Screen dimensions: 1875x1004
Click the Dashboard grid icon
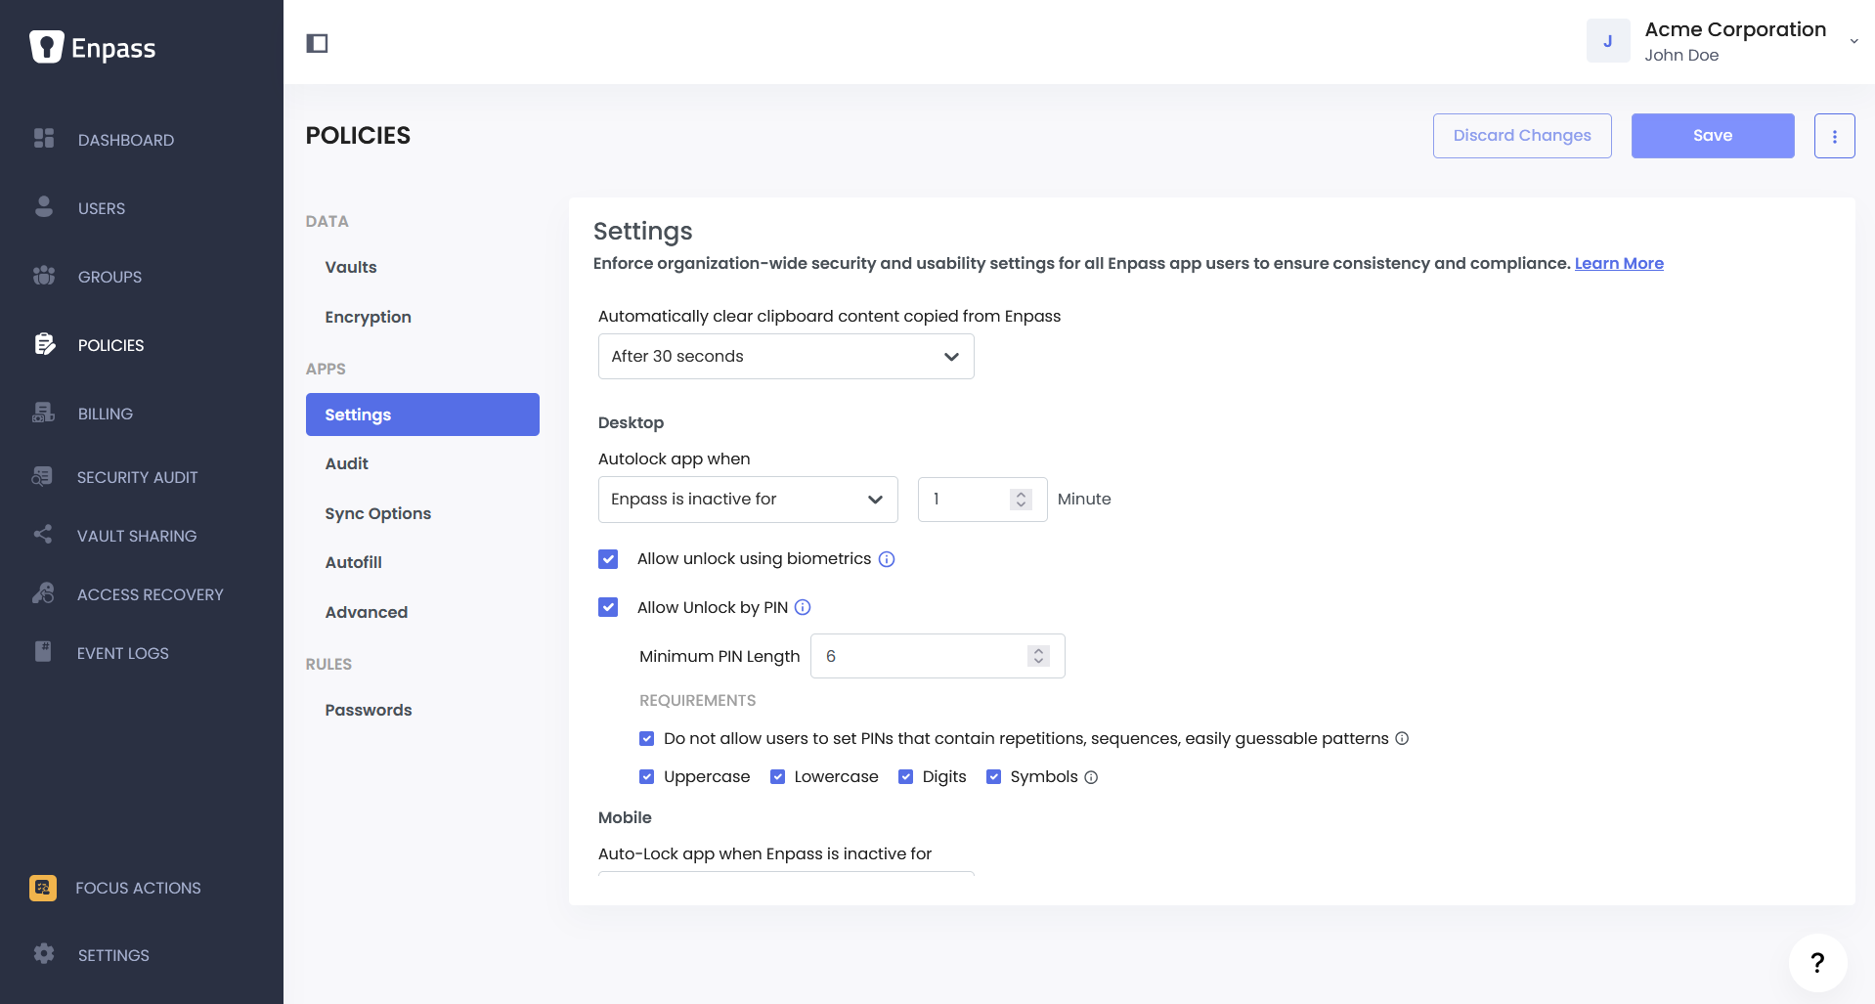pos(44,139)
